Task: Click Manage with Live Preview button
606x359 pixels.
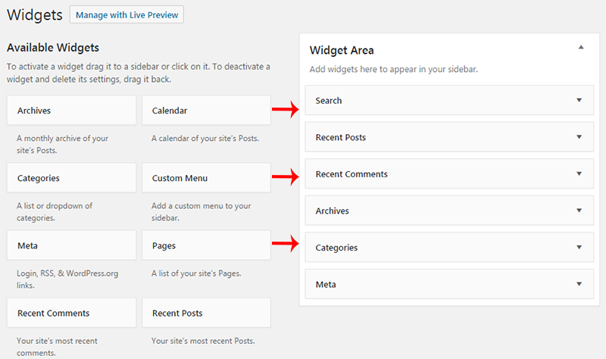Action: 127,14
